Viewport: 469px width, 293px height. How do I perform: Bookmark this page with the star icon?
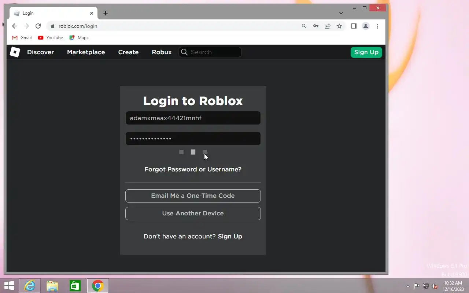pyautogui.click(x=339, y=26)
